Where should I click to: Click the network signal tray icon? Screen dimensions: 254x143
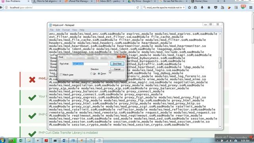tap(227, 141)
